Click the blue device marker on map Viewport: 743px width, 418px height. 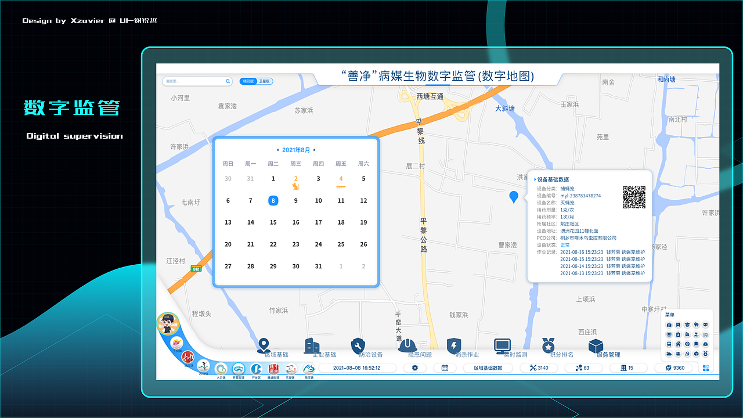click(x=513, y=197)
